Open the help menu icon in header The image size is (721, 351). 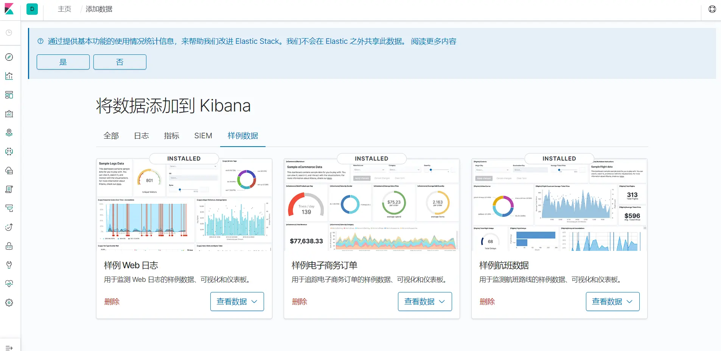tap(712, 9)
